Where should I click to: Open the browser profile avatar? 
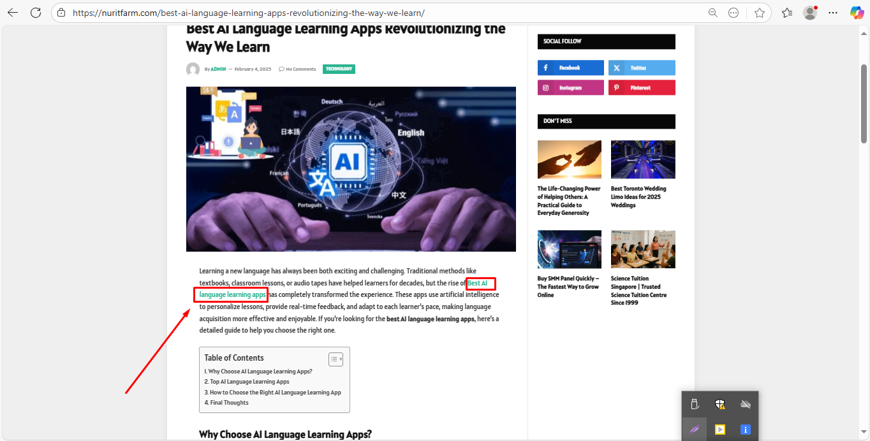[810, 13]
